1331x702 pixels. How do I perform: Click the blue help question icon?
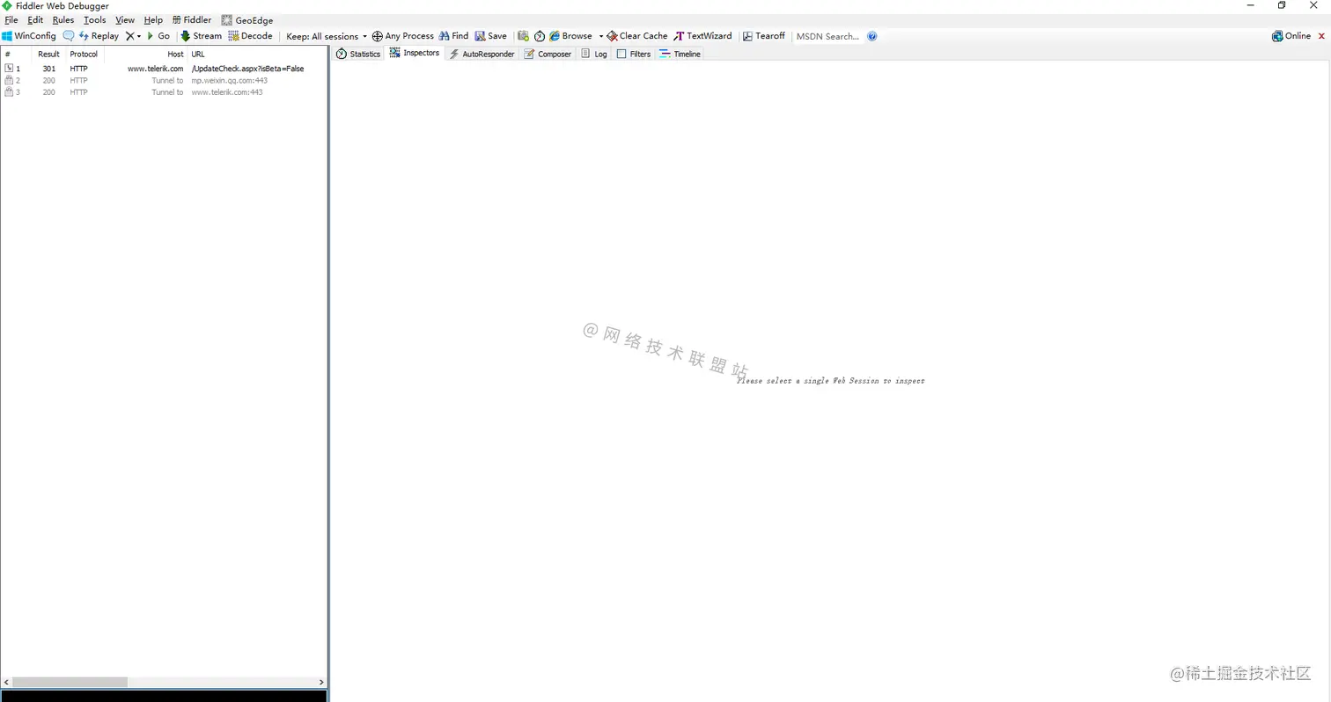pos(872,36)
